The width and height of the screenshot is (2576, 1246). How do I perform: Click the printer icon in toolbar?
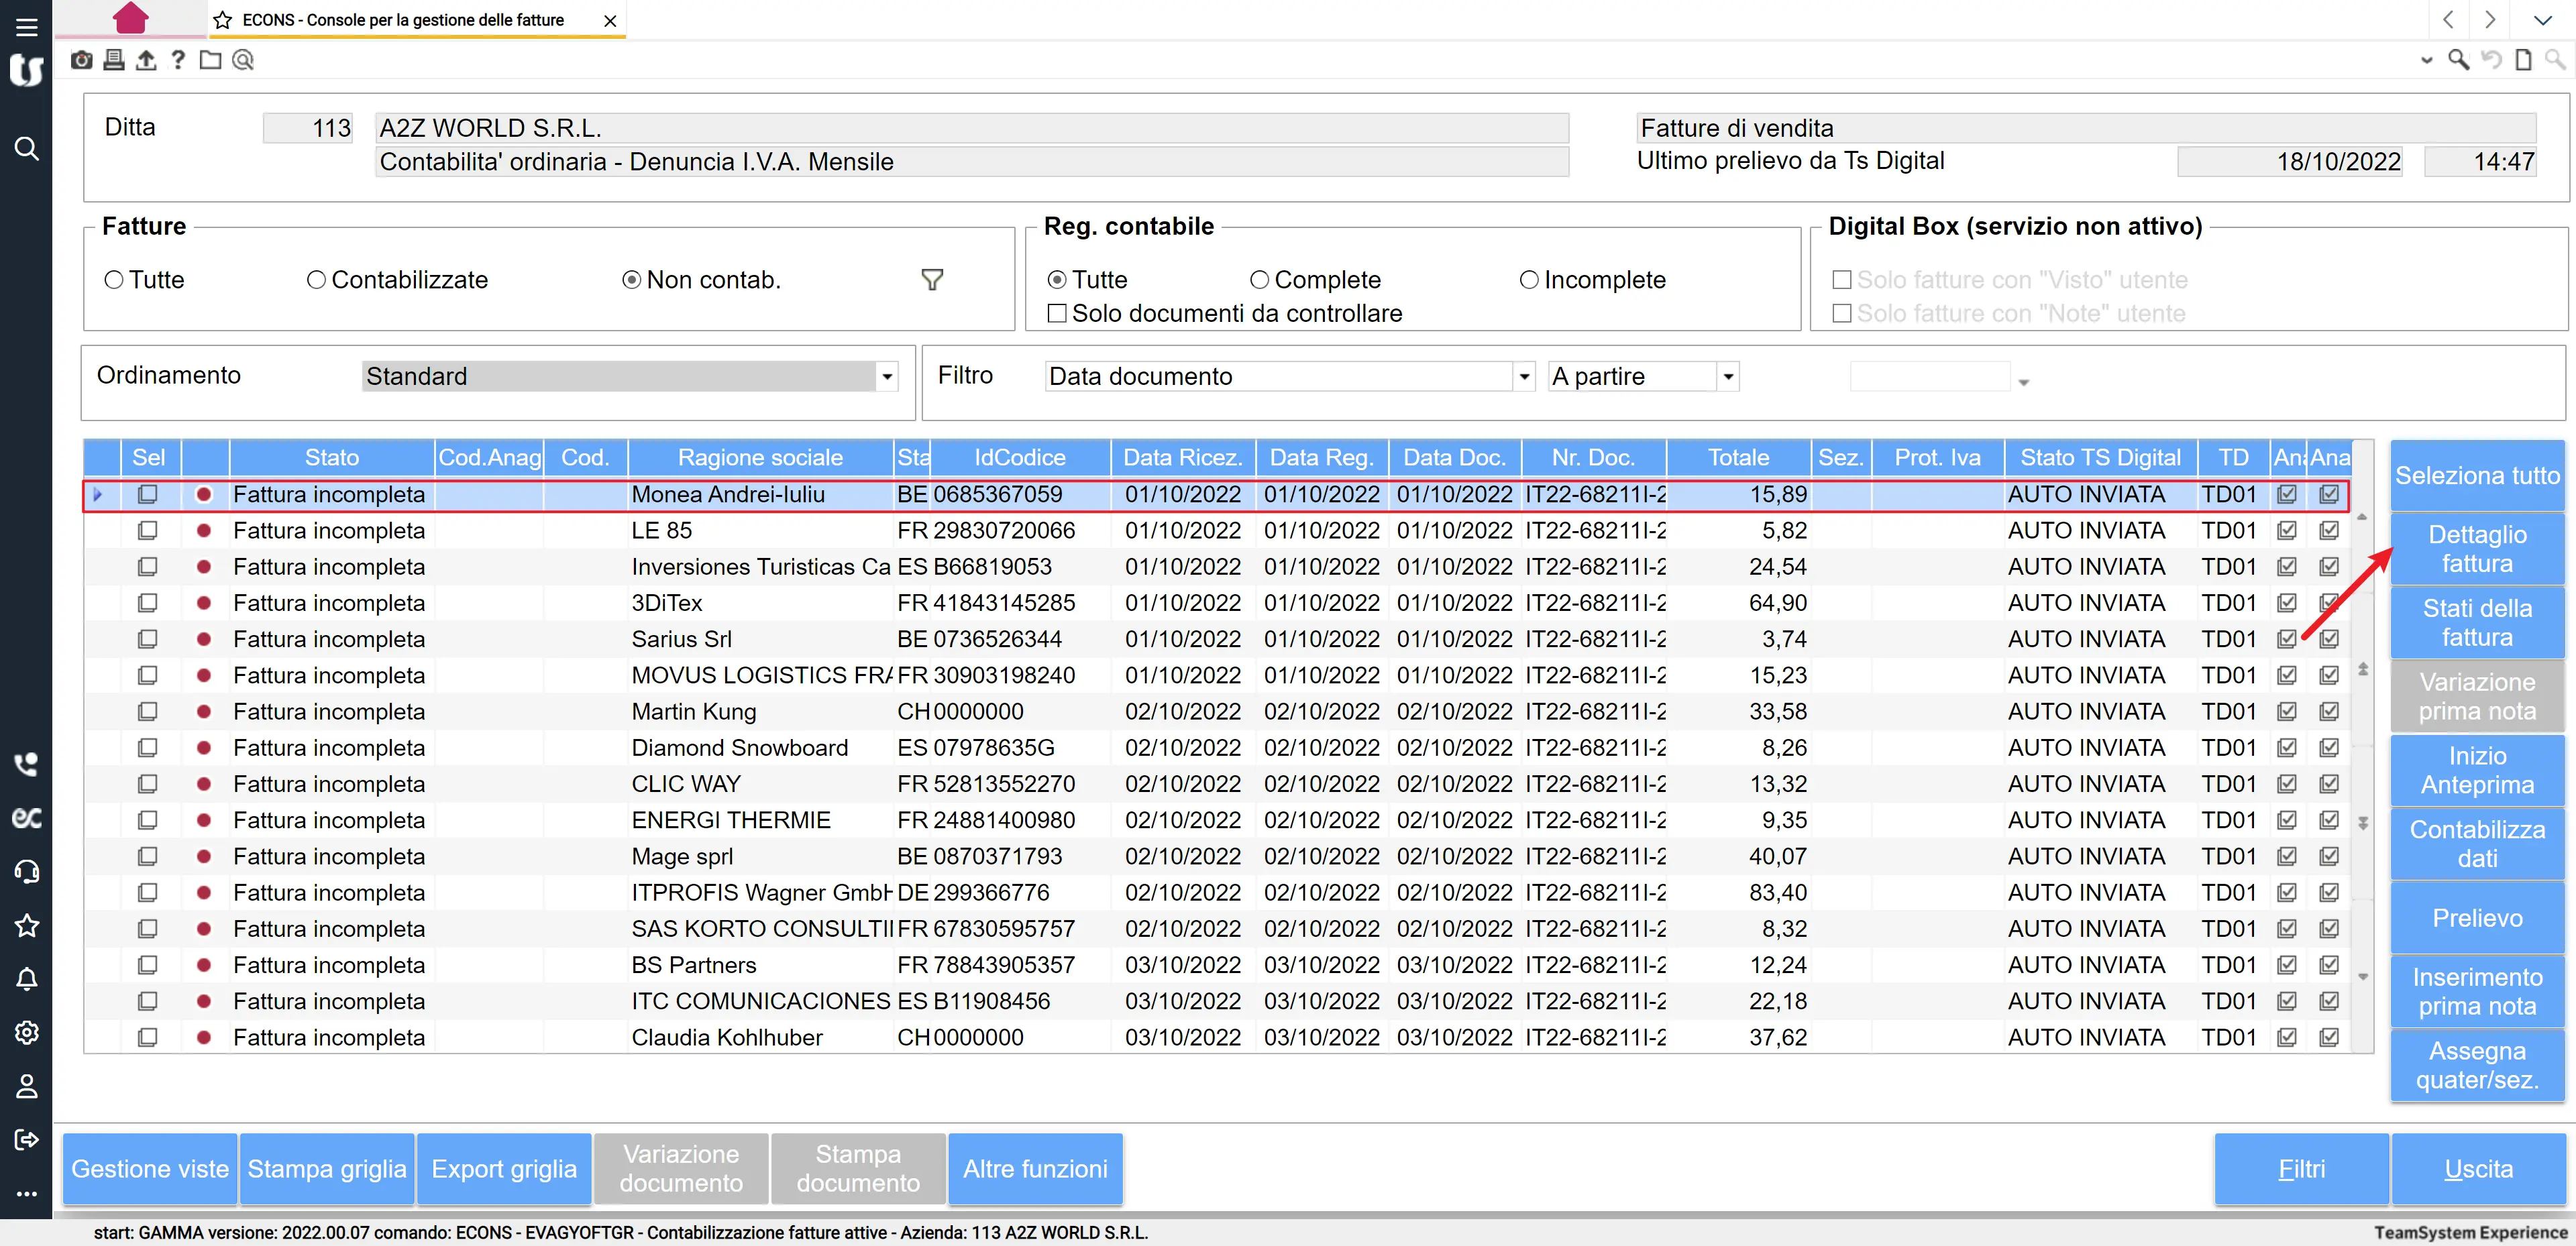pyautogui.click(x=114, y=60)
